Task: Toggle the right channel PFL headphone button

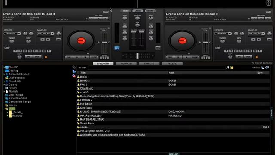Action: pos(158,48)
